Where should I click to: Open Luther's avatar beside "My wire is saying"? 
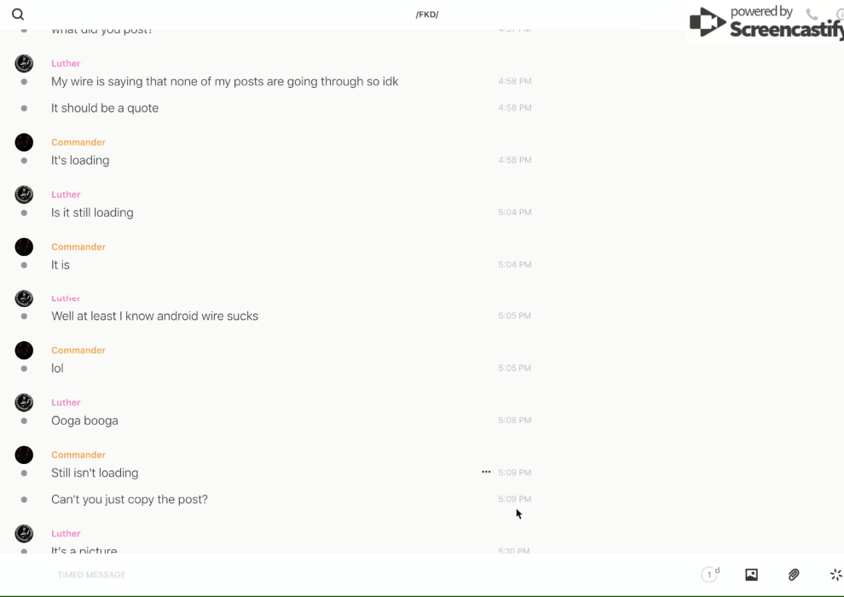click(24, 63)
